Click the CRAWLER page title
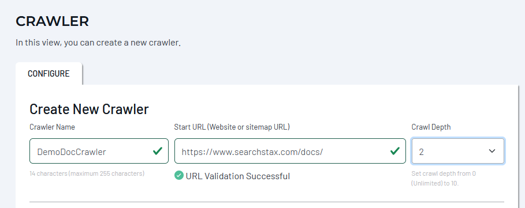Viewport: 525px width, 208px height. pos(52,21)
